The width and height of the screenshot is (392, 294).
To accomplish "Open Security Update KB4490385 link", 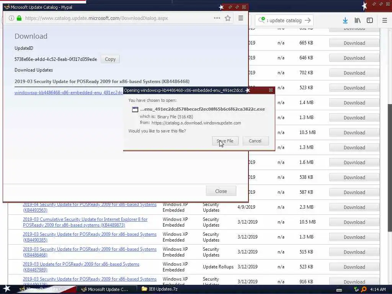I will point(90,237).
